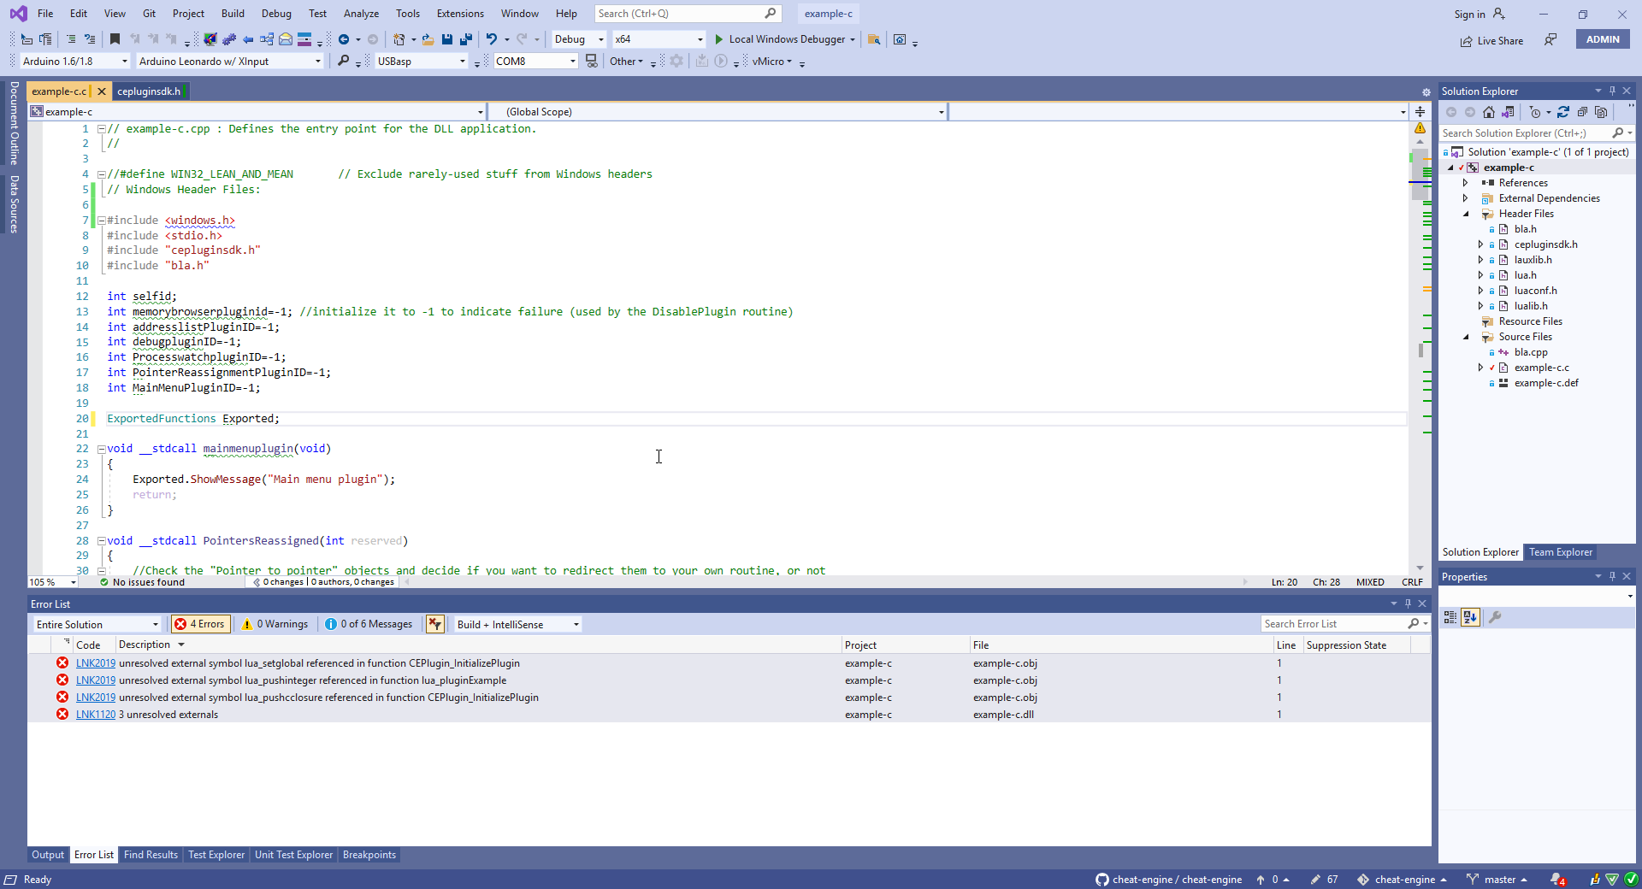Start debugging with green play arrow
Viewport: 1642px width, 889px height.
pyautogui.click(x=718, y=39)
